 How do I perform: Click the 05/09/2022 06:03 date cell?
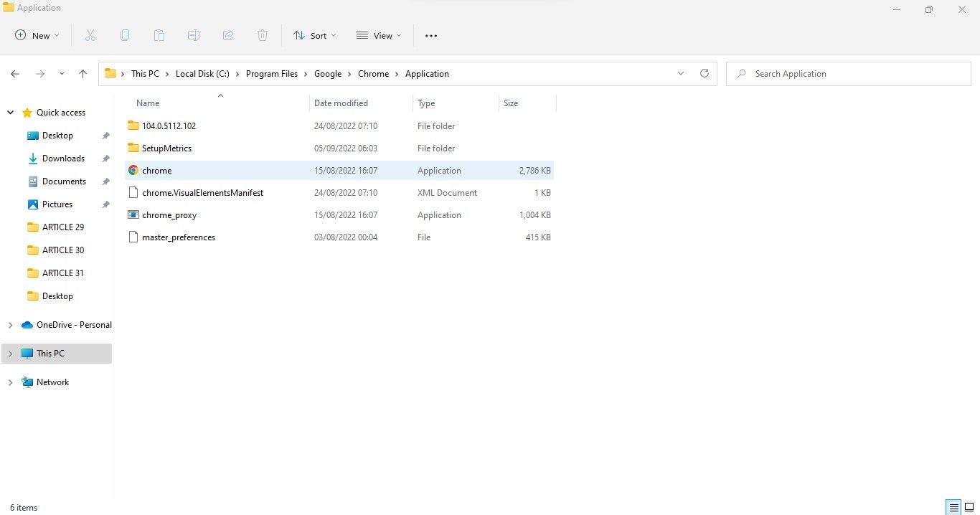click(x=346, y=148)
